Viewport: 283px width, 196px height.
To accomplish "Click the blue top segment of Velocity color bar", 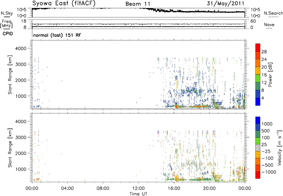I will pos(258,120).
